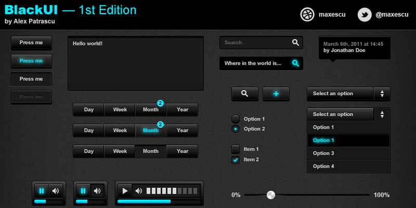
Task: Click the up-down arrows of the collapsed dropdown
Action: (382, 94)
